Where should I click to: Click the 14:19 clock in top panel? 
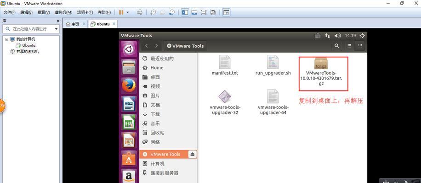[350, 36]
